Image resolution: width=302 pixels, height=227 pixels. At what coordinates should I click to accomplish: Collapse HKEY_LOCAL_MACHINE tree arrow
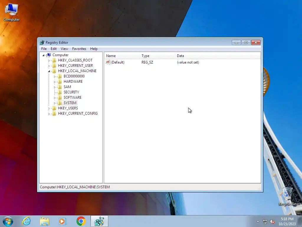click(49, 71)
